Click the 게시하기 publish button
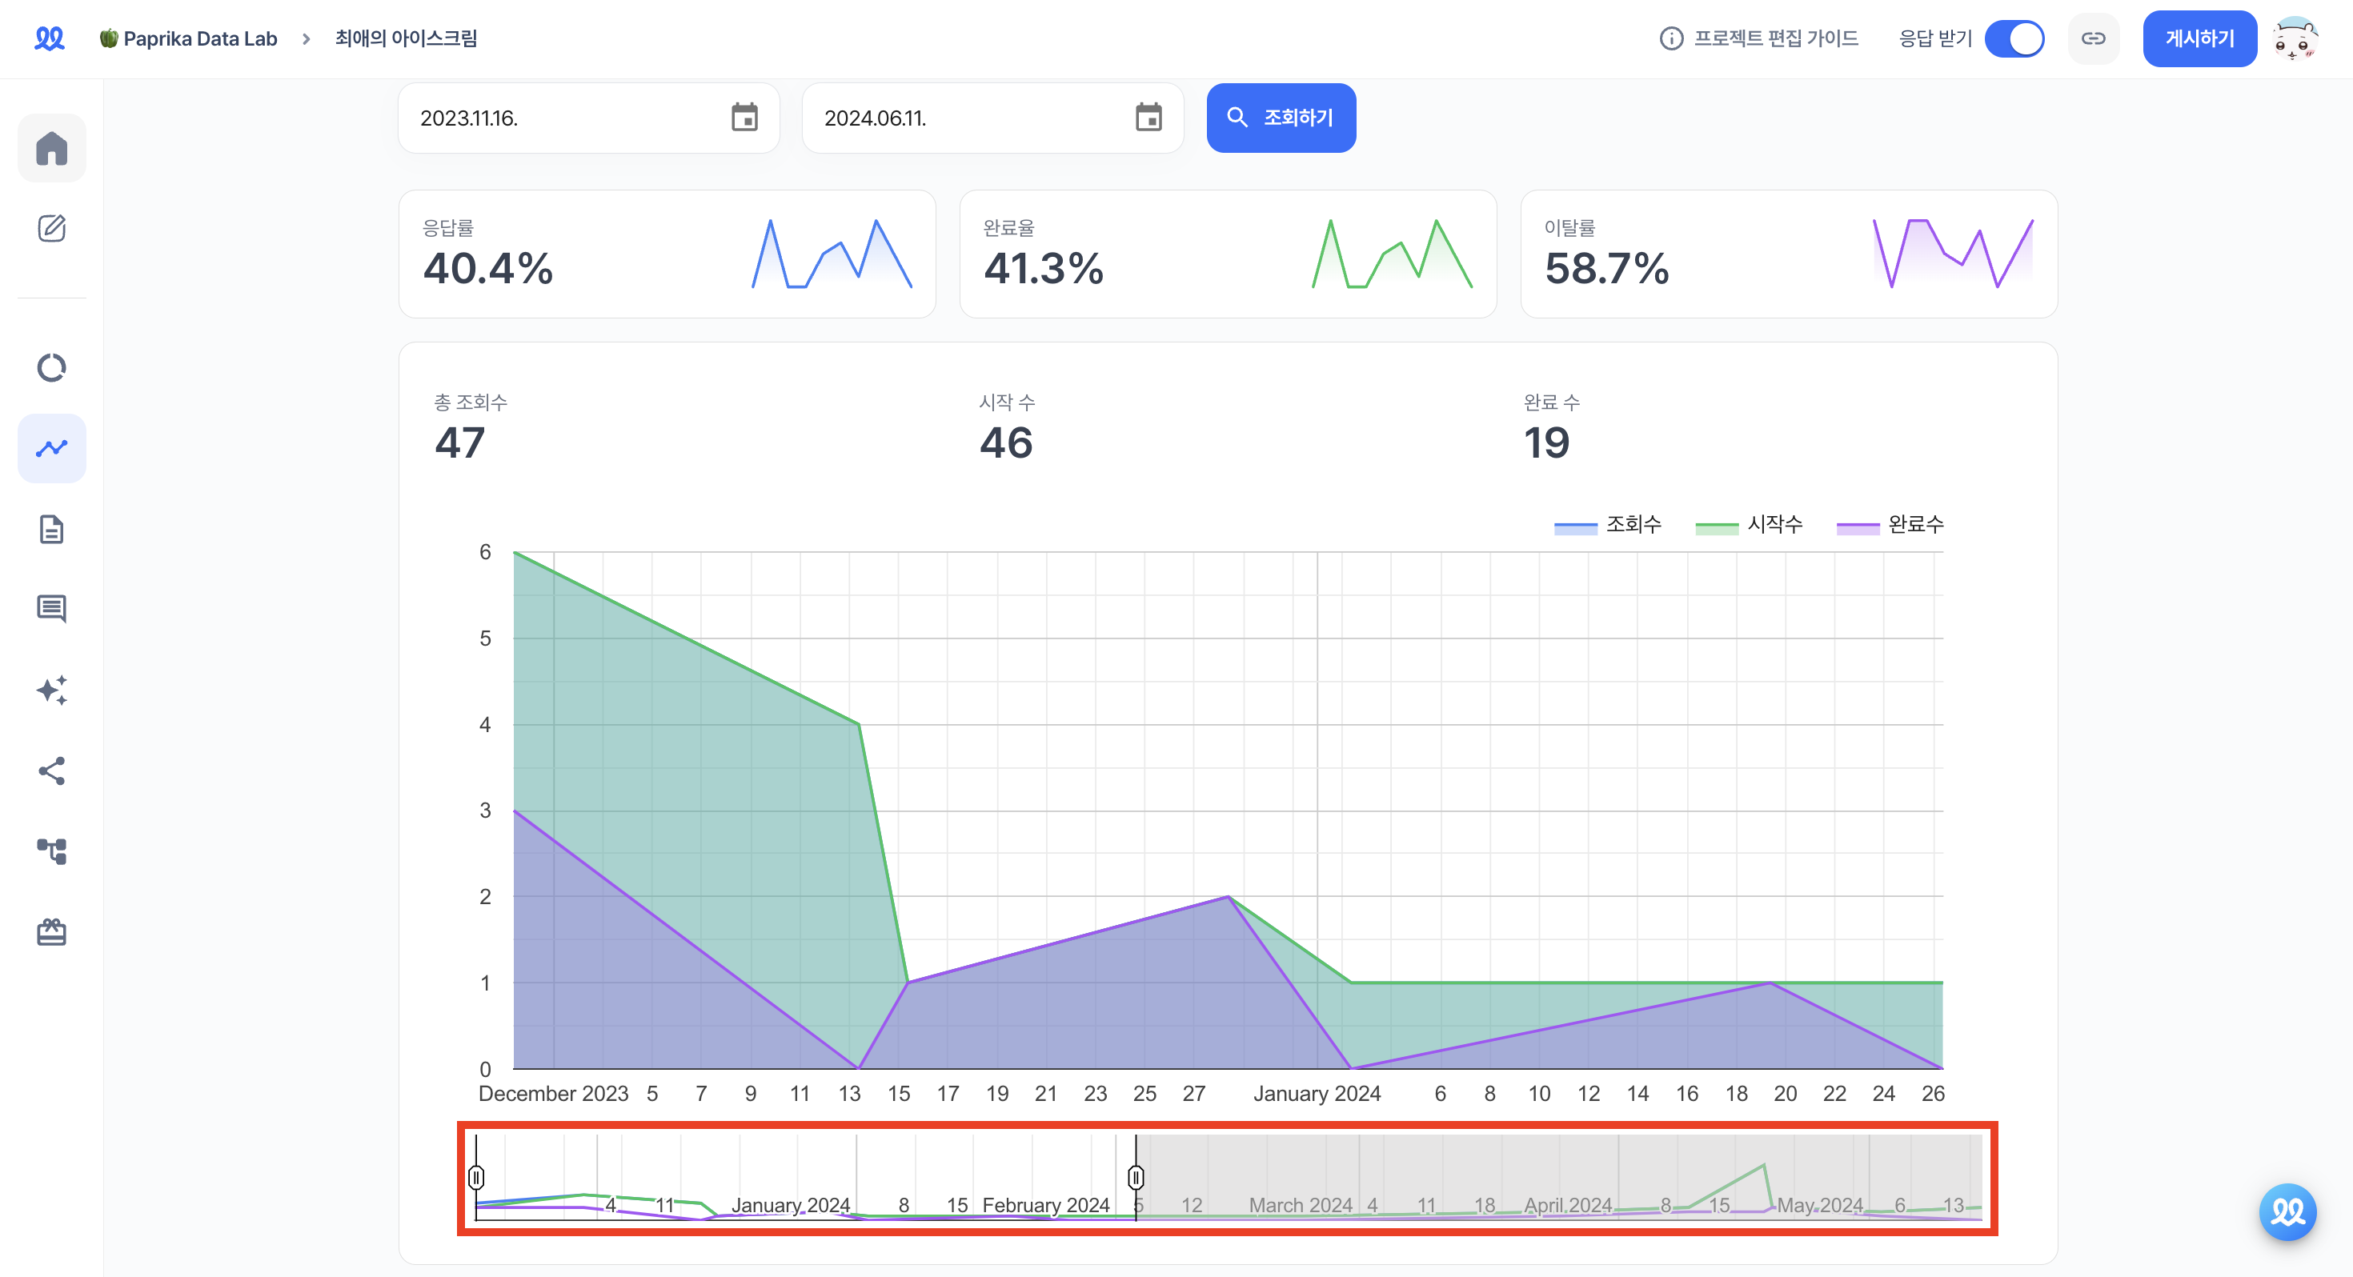The image size is (2353, 1277). coord(2199,38)
